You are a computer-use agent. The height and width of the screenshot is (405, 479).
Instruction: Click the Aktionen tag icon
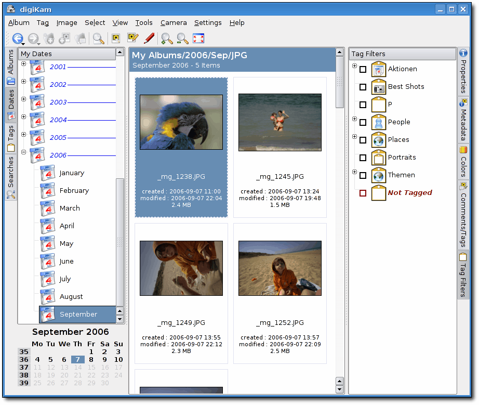(x=379, y=69)
